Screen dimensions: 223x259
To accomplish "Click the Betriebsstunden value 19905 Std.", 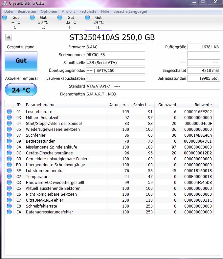I will point(204,78).
